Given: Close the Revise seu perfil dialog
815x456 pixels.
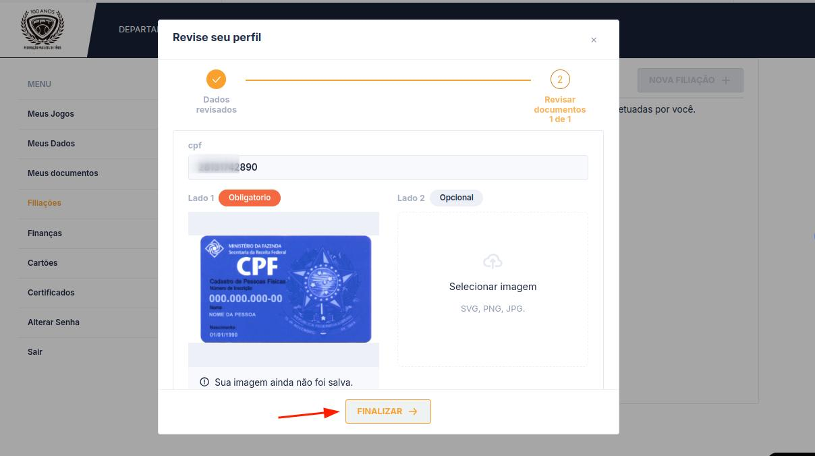Looking at the screenshot, I should 594,40.
